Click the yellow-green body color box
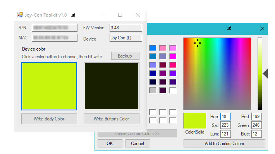275x154 pixels. point(49,86)
